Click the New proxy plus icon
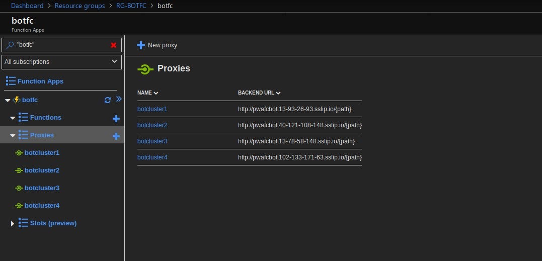The image size is (542, 261). coord(141,45)
